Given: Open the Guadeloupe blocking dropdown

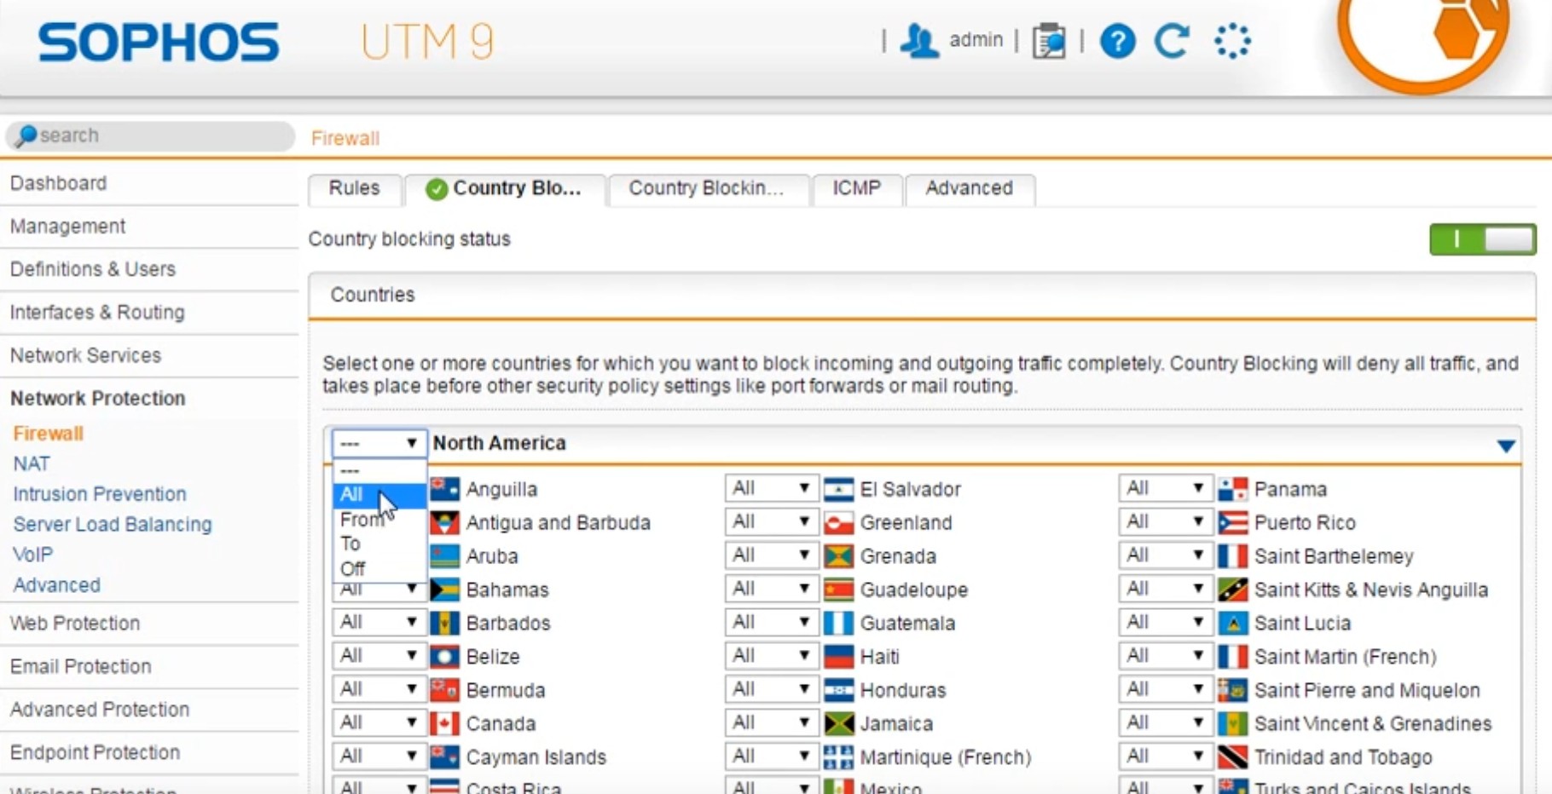Looking at the screenshot, I should [x=771, y=589].
